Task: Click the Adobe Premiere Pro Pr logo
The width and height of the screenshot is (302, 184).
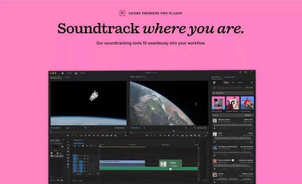Action: coord(122,13)
